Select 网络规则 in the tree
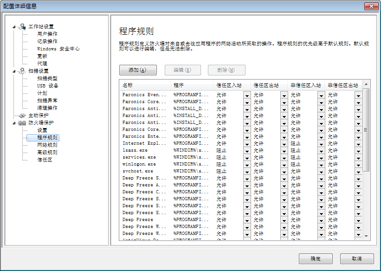The height and width of the screenshot is (271, 381). [x=47, y=145]
